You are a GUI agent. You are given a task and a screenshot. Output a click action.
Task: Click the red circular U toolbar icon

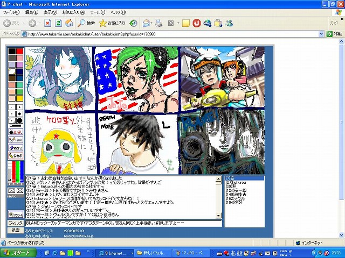click(196, 23)
